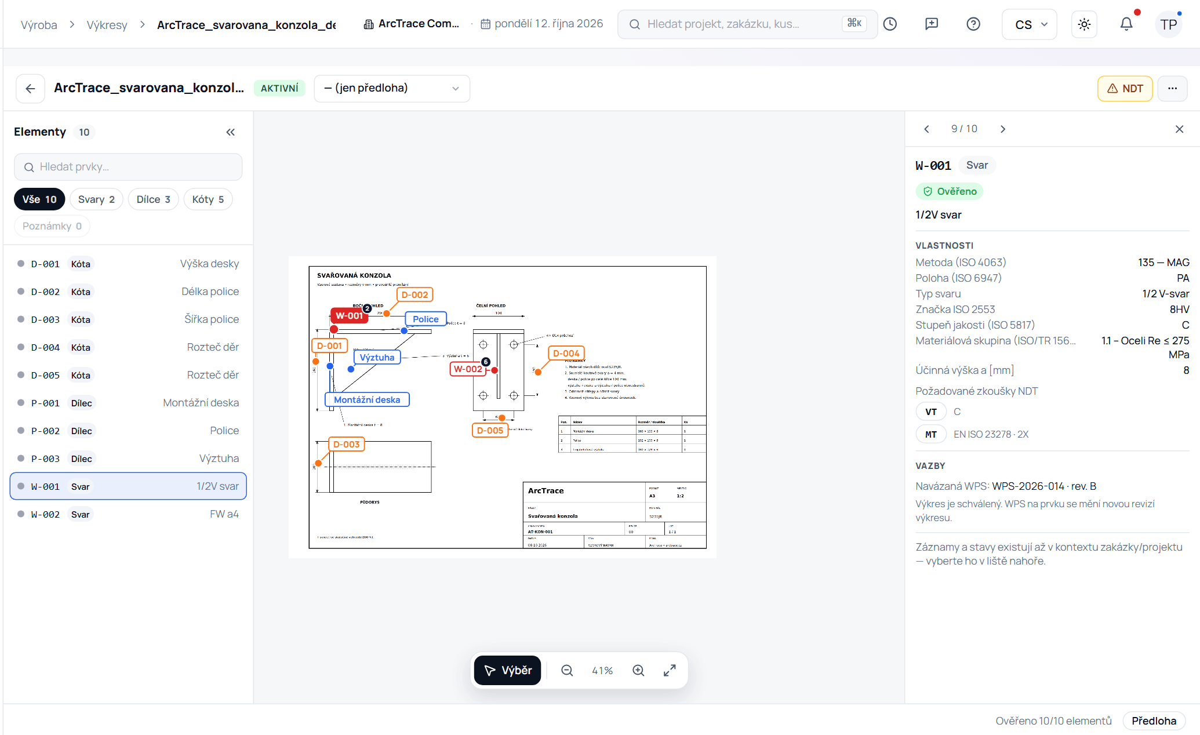1200x735 pixels.
Task: Filter elements by Vše 10
Action: (x=39, y=199)
